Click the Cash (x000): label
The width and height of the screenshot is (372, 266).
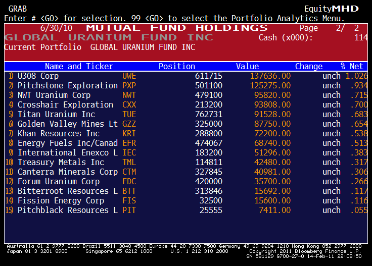point(286,37)
